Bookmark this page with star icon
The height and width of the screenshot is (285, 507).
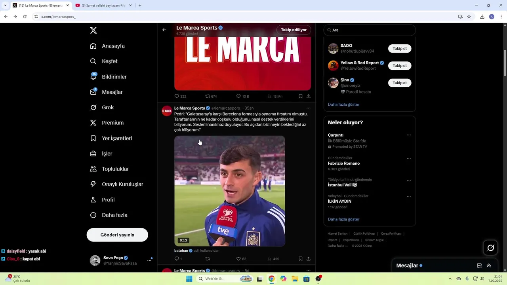469,17
